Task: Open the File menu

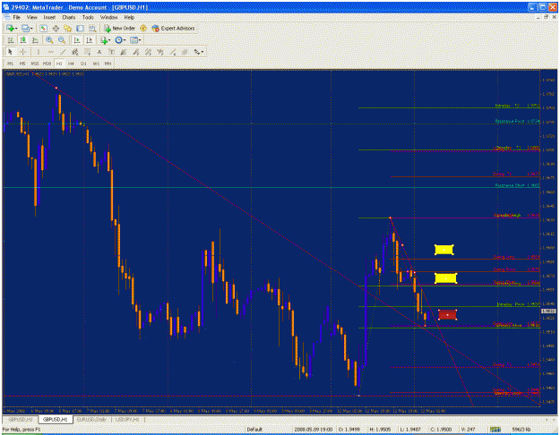Action: [17, 17]
